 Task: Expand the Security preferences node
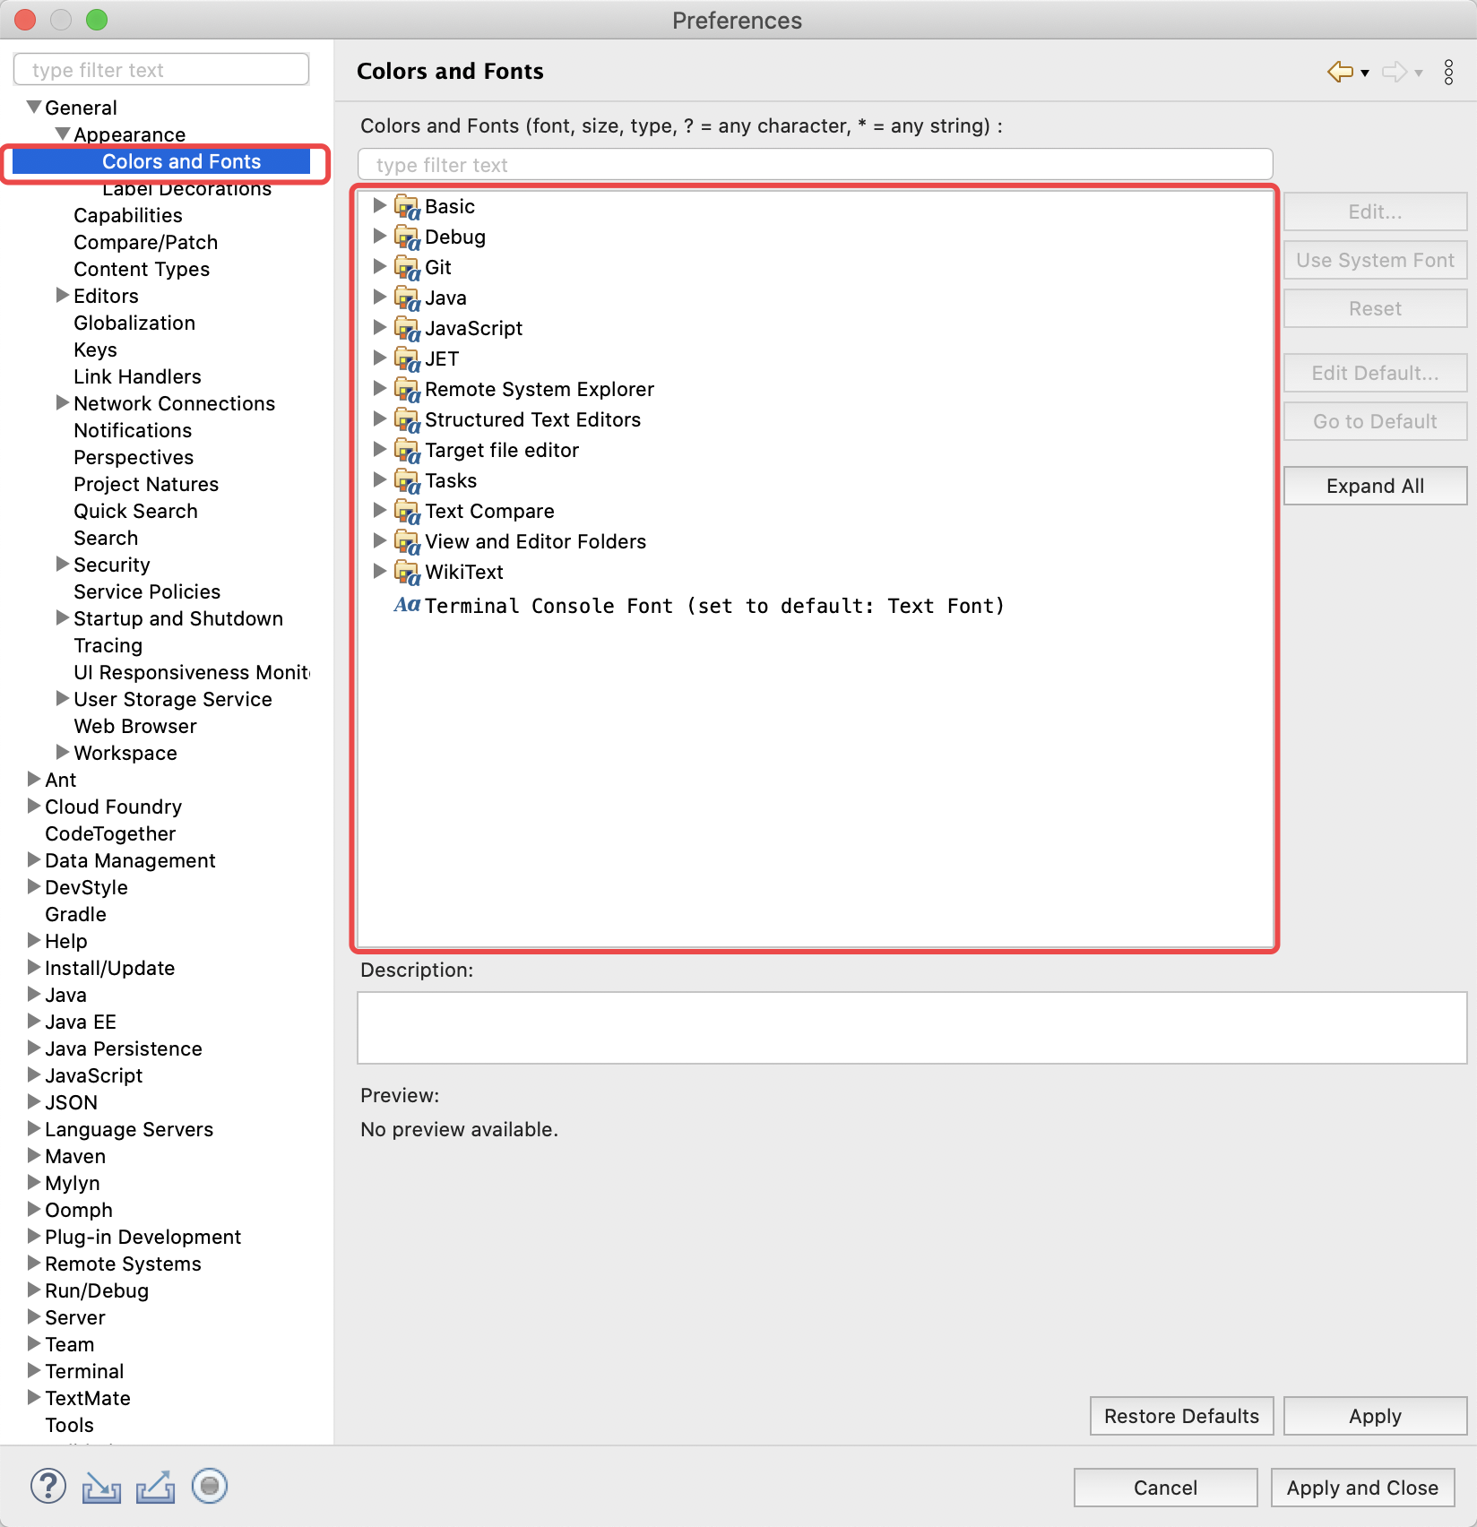point(63,564)
